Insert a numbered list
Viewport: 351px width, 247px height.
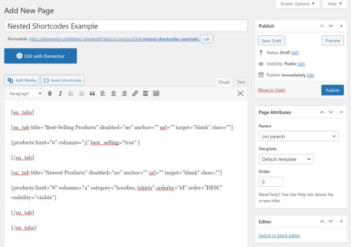tap(82, 94)
